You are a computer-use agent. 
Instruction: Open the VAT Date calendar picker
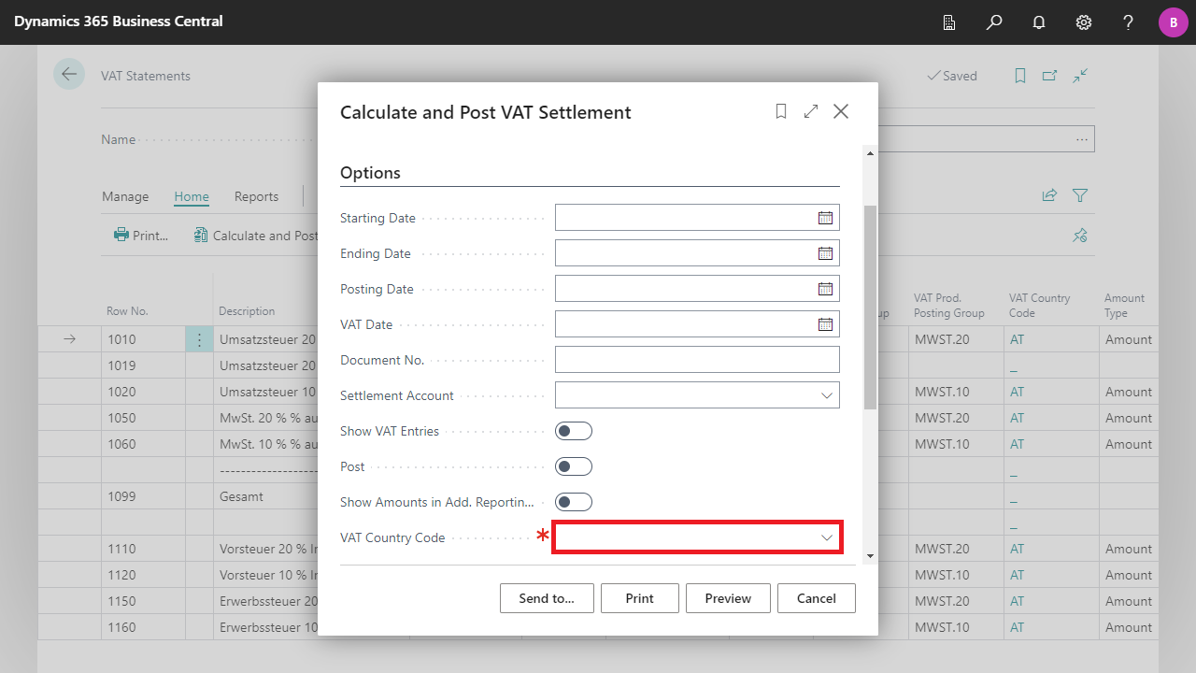(825, 324)
